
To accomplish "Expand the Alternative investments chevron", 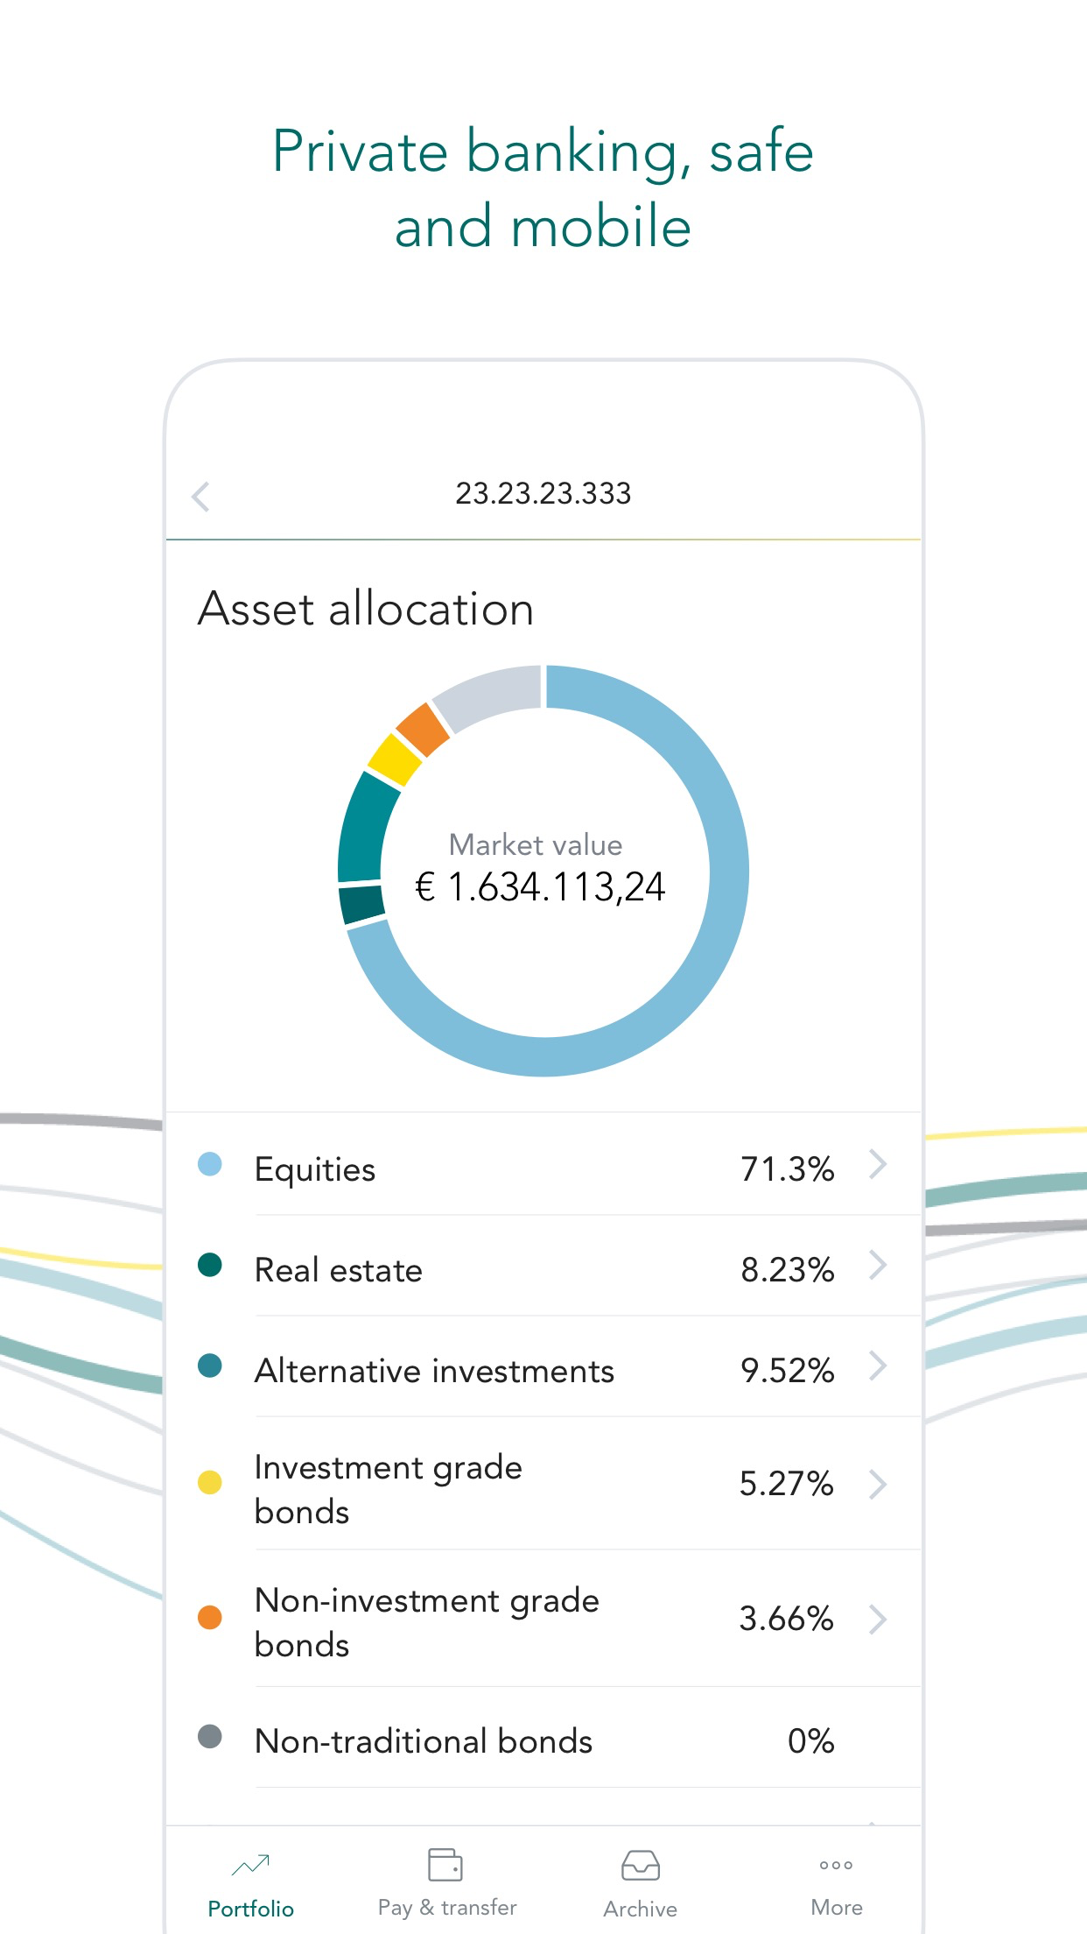I will tap(878, 1366).
